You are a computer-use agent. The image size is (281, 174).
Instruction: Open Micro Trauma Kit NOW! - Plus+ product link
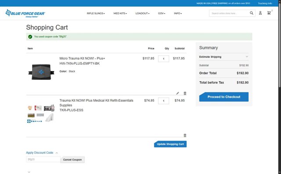82,59
